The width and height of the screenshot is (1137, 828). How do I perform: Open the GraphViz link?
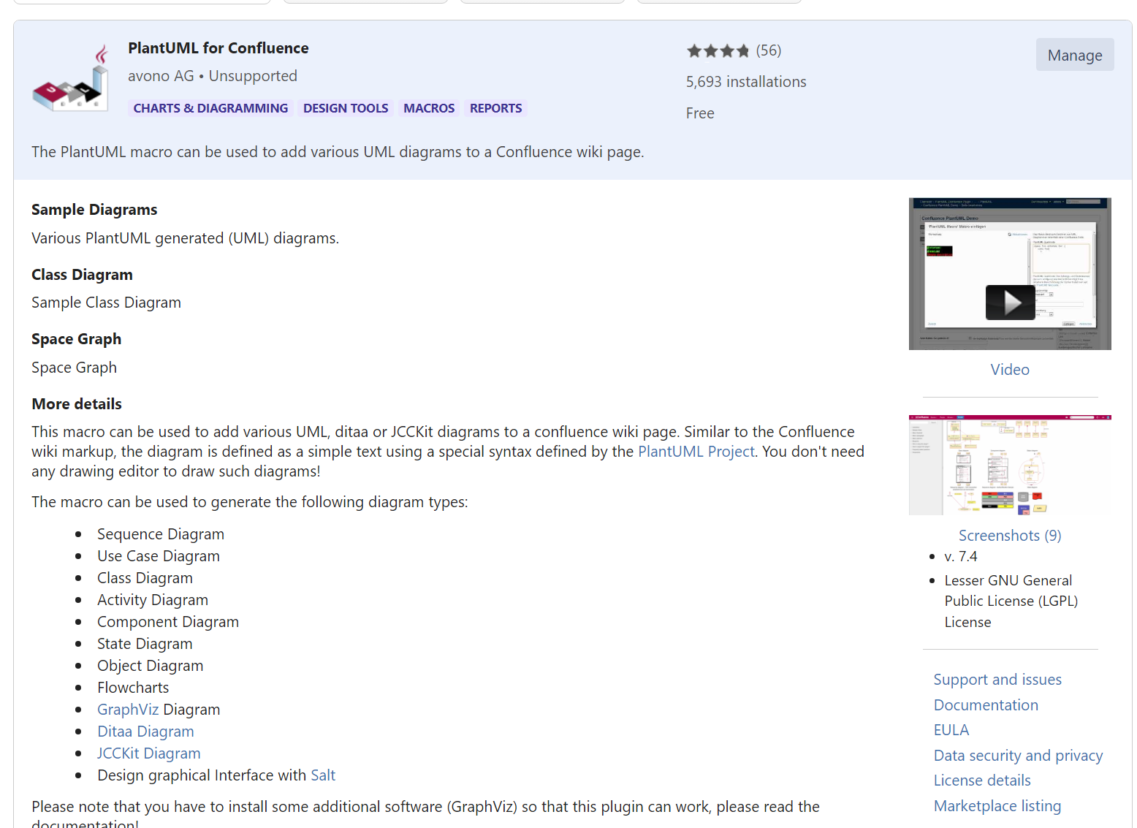click(x=128, y=710)
